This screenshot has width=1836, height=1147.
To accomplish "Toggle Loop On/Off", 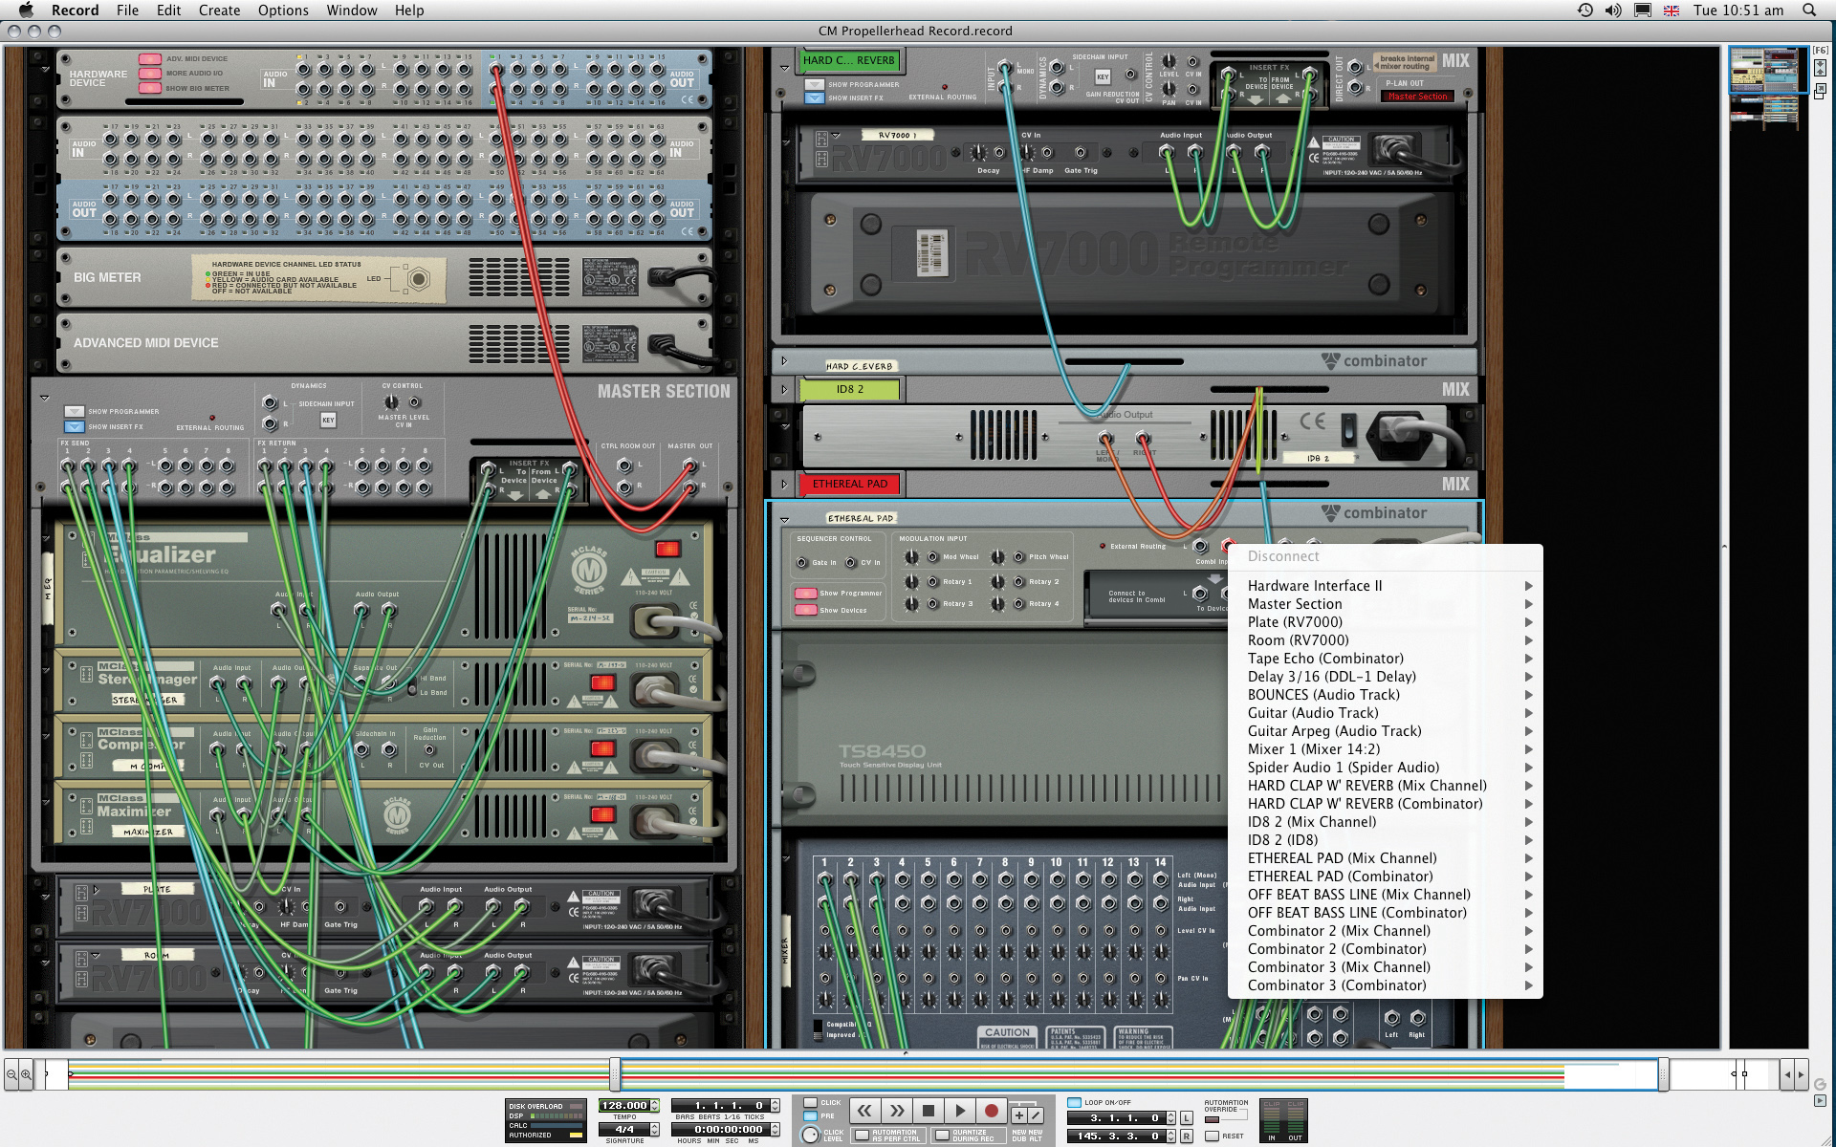I will pyautogui.click(x=1074, y=1103).
